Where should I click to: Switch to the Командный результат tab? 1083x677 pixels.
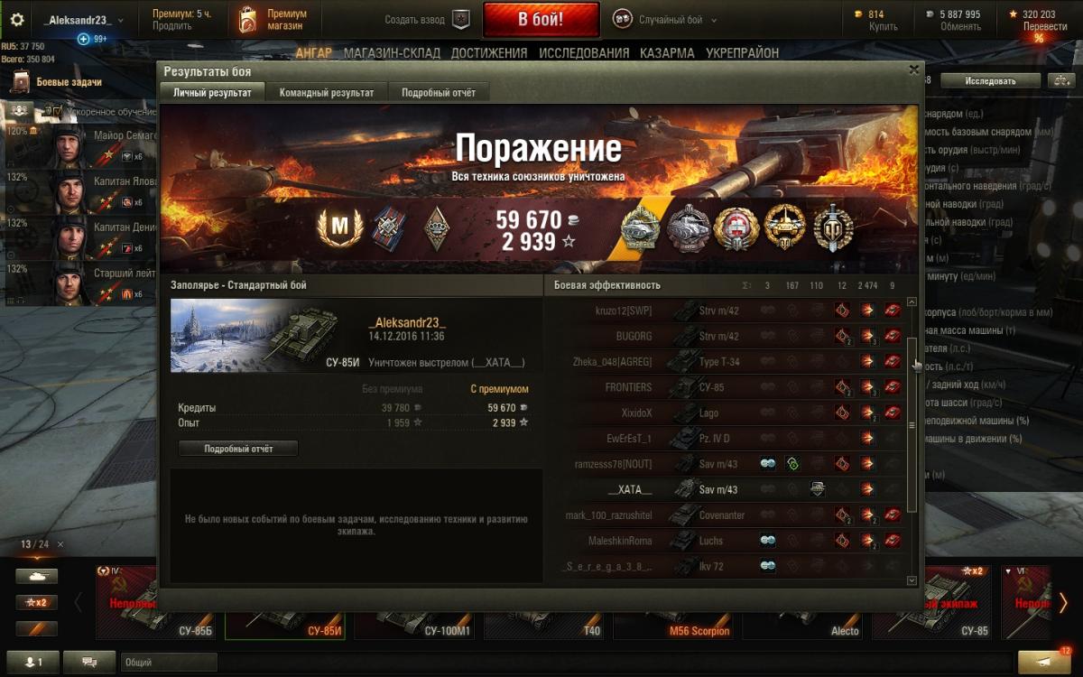click(x=327, y=92)
